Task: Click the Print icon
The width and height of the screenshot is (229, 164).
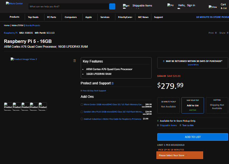Action: [x=216, y=33]
